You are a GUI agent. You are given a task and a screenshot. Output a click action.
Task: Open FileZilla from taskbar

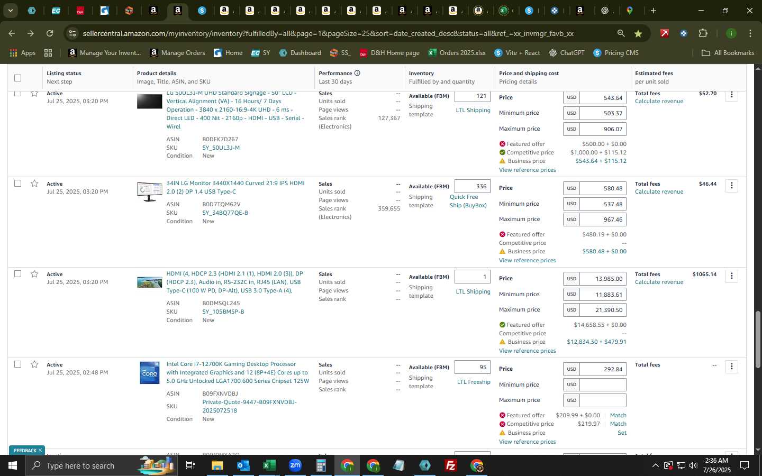point(451,465)
